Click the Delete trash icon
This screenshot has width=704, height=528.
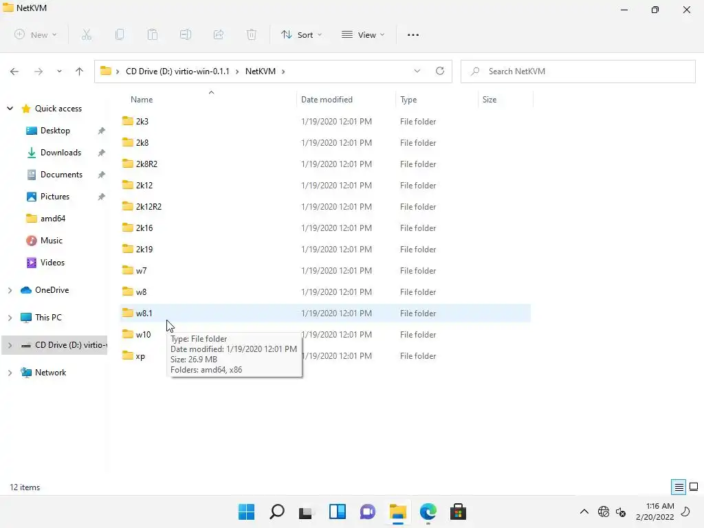pos(252,34)
